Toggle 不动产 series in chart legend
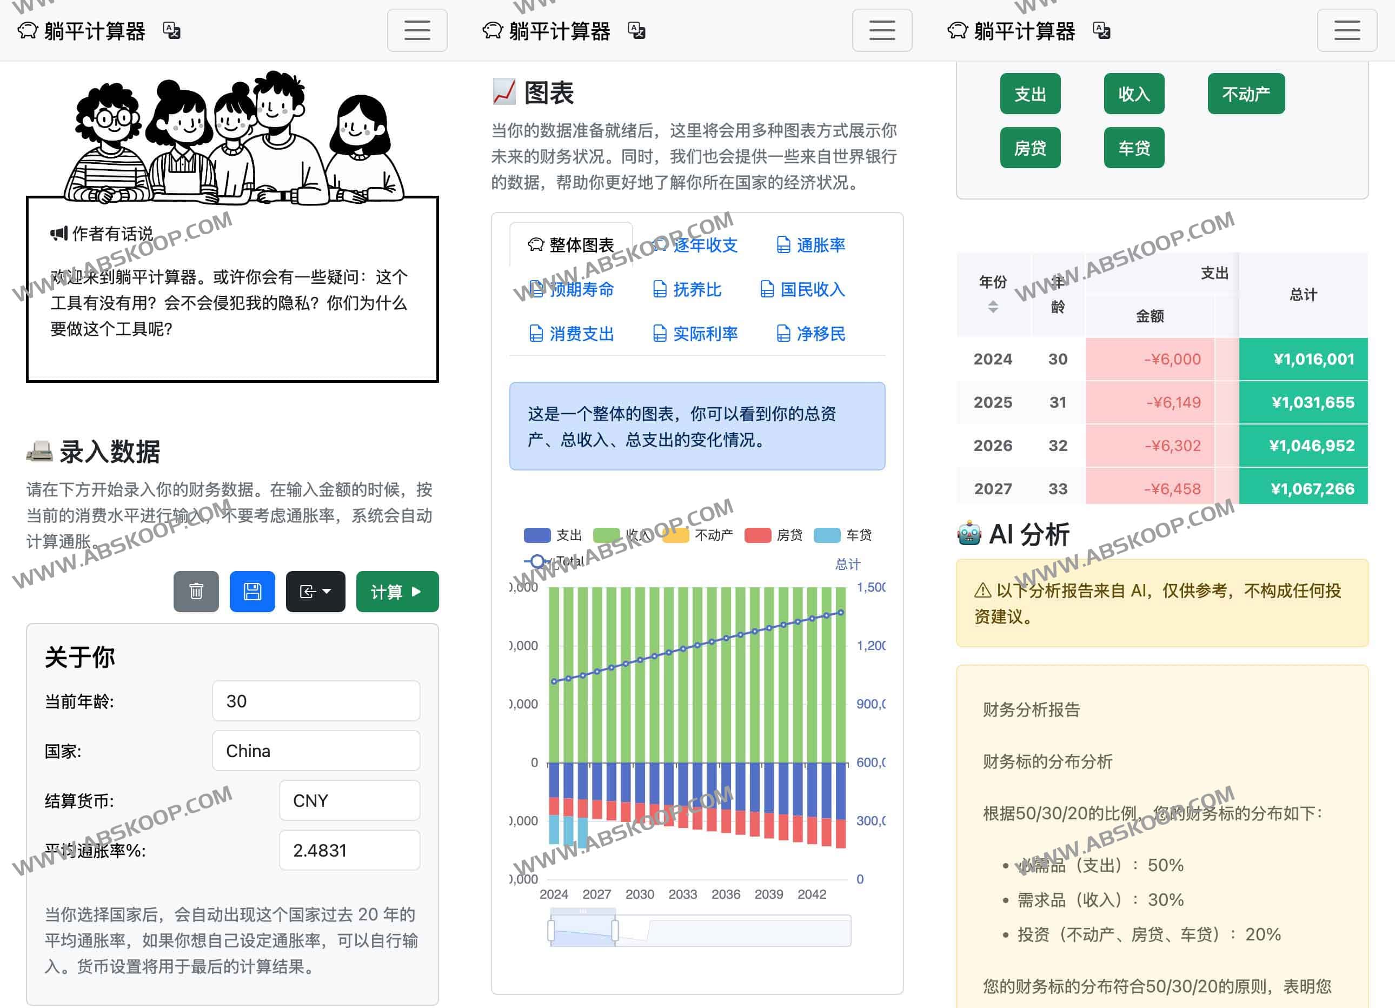1395x1008 pixels. (697, 535)
